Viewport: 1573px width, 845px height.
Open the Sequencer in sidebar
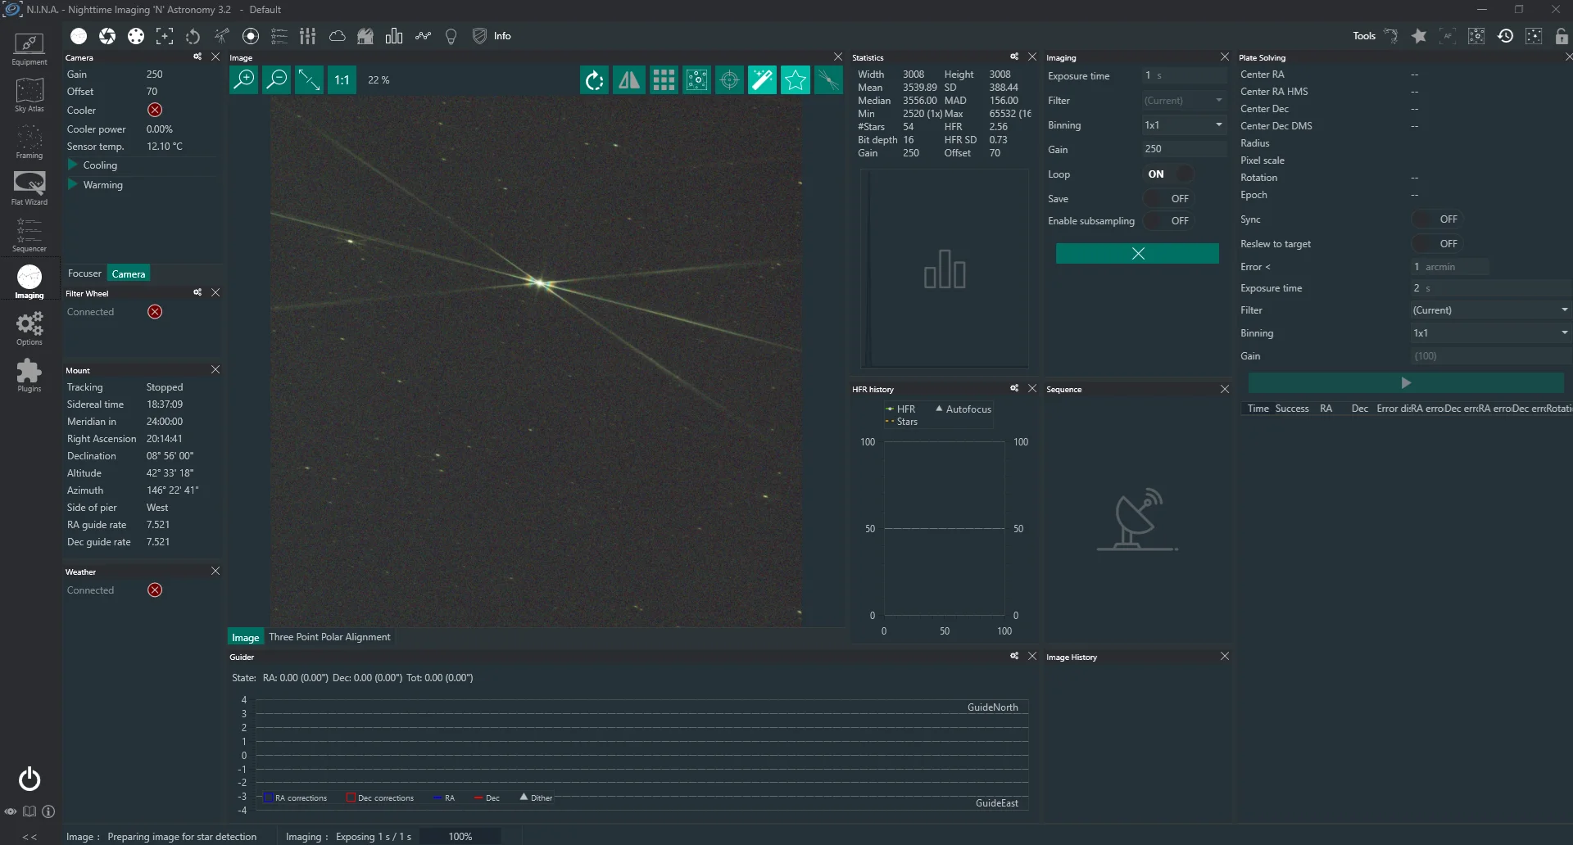[29, 235]
